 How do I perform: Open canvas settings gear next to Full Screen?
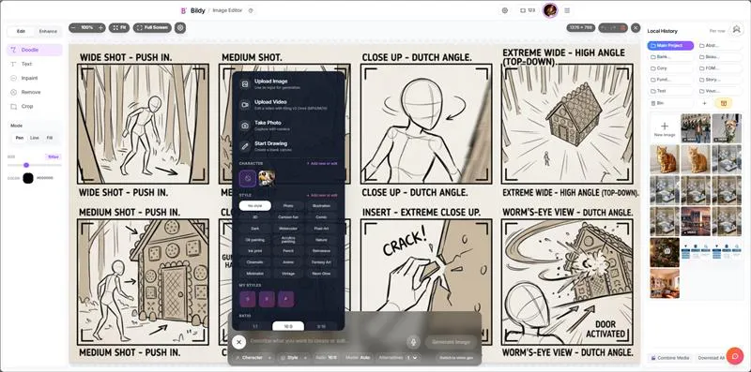click(180, 28)
